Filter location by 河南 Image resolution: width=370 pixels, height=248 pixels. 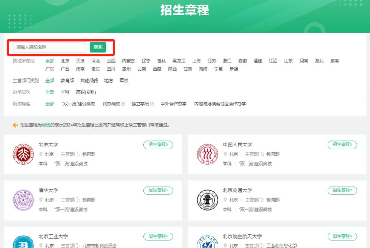coord(304,61)
